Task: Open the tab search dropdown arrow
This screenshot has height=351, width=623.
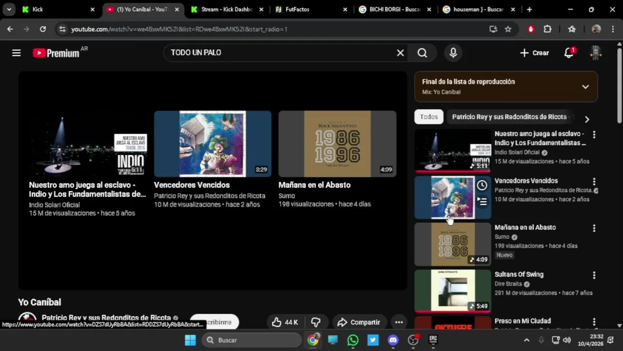Action: pyautogui.click(x=9, y=9)
